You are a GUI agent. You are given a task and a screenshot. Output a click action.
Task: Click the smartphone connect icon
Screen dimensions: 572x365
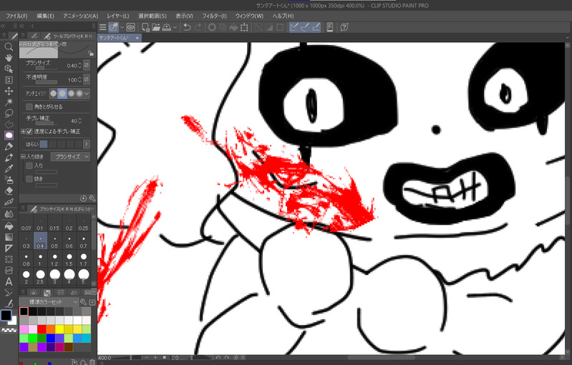click(330, 27)
